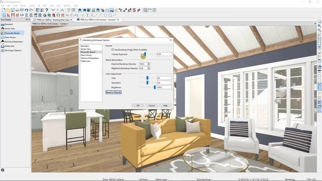322x181 pixels.
Task: Click the Redo arrow icon
Action: (31, 10)
